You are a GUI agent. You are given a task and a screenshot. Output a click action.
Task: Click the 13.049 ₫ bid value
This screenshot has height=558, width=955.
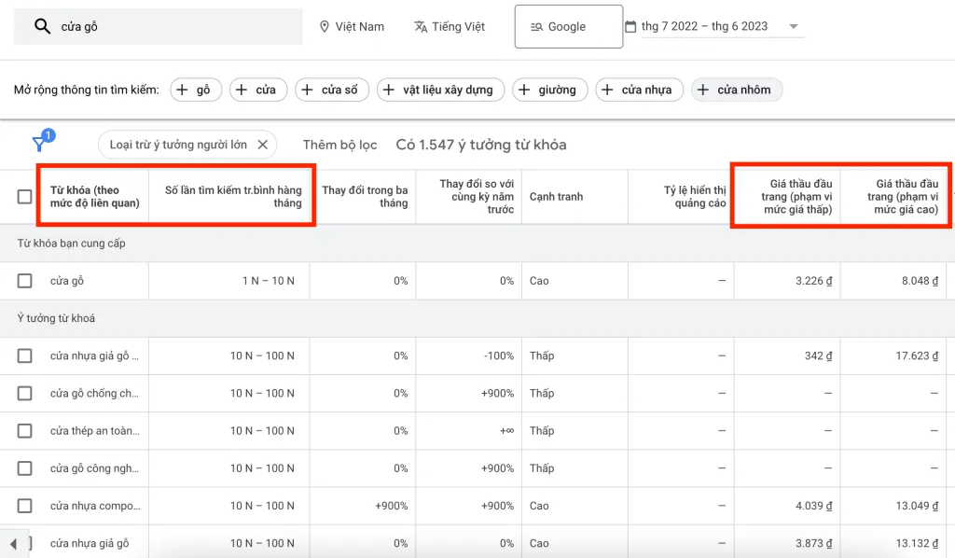tap(918, 506)
